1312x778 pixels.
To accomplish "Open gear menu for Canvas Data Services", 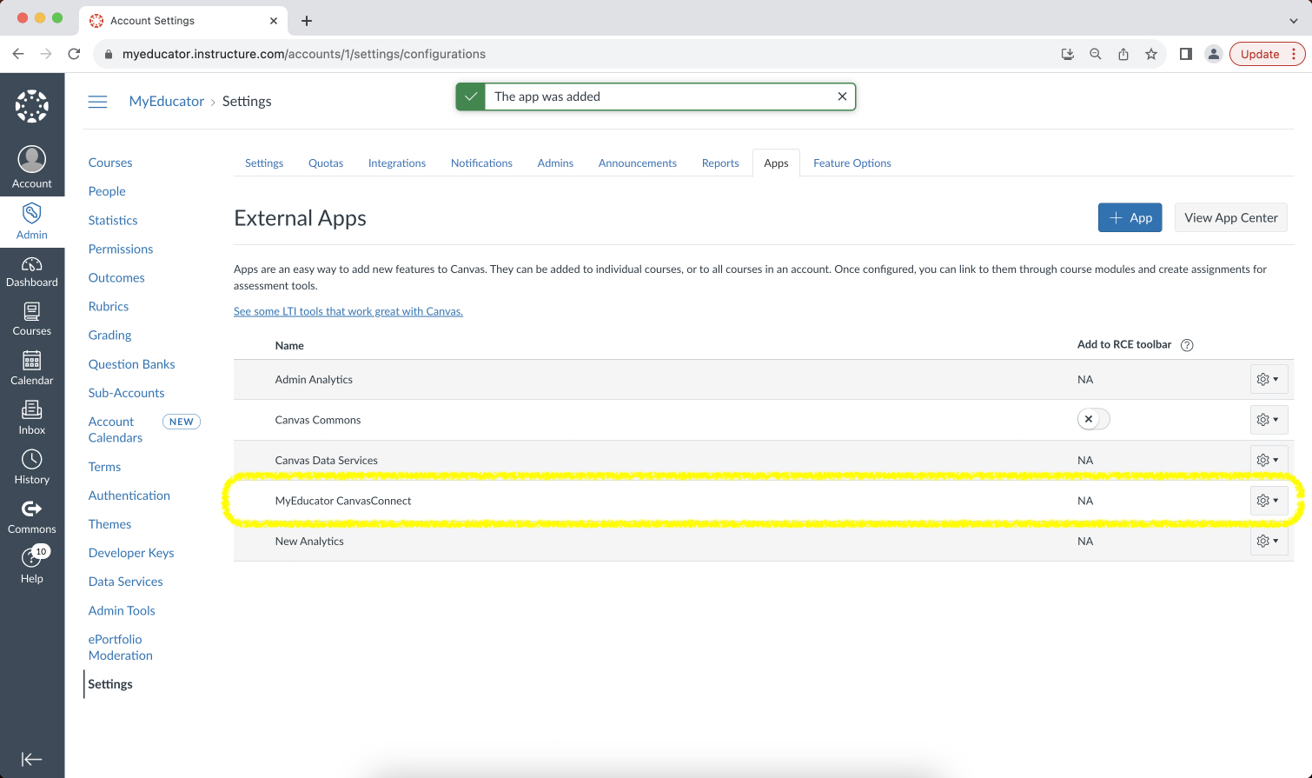I will pos(1269,460).
